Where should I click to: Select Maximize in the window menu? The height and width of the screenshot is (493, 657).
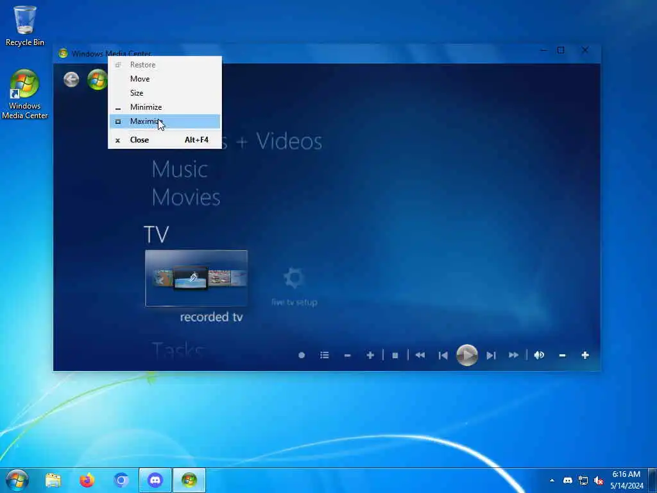[x=165, y=121]
